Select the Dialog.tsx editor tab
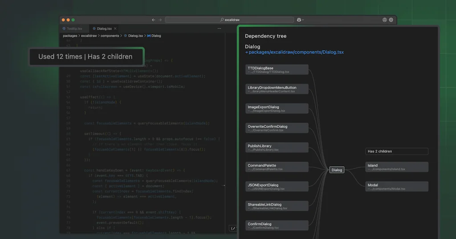 click(104, 28)
